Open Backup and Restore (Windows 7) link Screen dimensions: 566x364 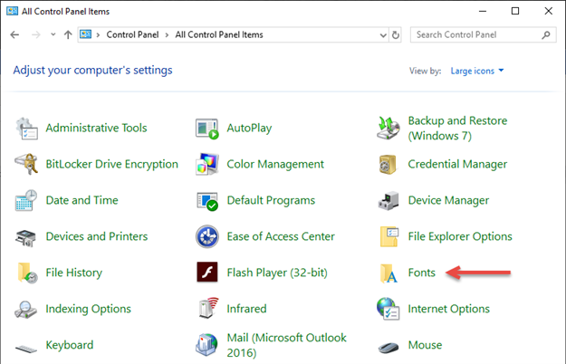(x=457, y=128)
